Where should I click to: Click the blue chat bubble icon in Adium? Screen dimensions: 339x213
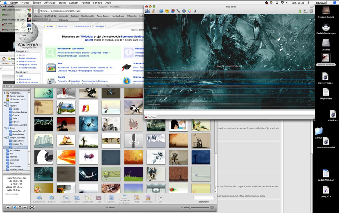pos(161,11)
